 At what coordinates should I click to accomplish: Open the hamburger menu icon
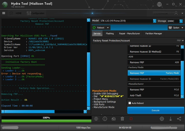(4, 13)
